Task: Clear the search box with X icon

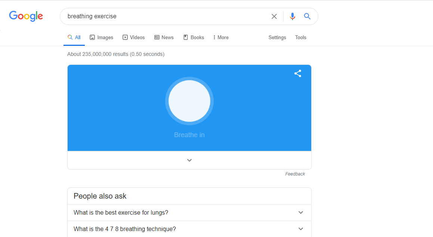Action: click(x=274, y=16)
